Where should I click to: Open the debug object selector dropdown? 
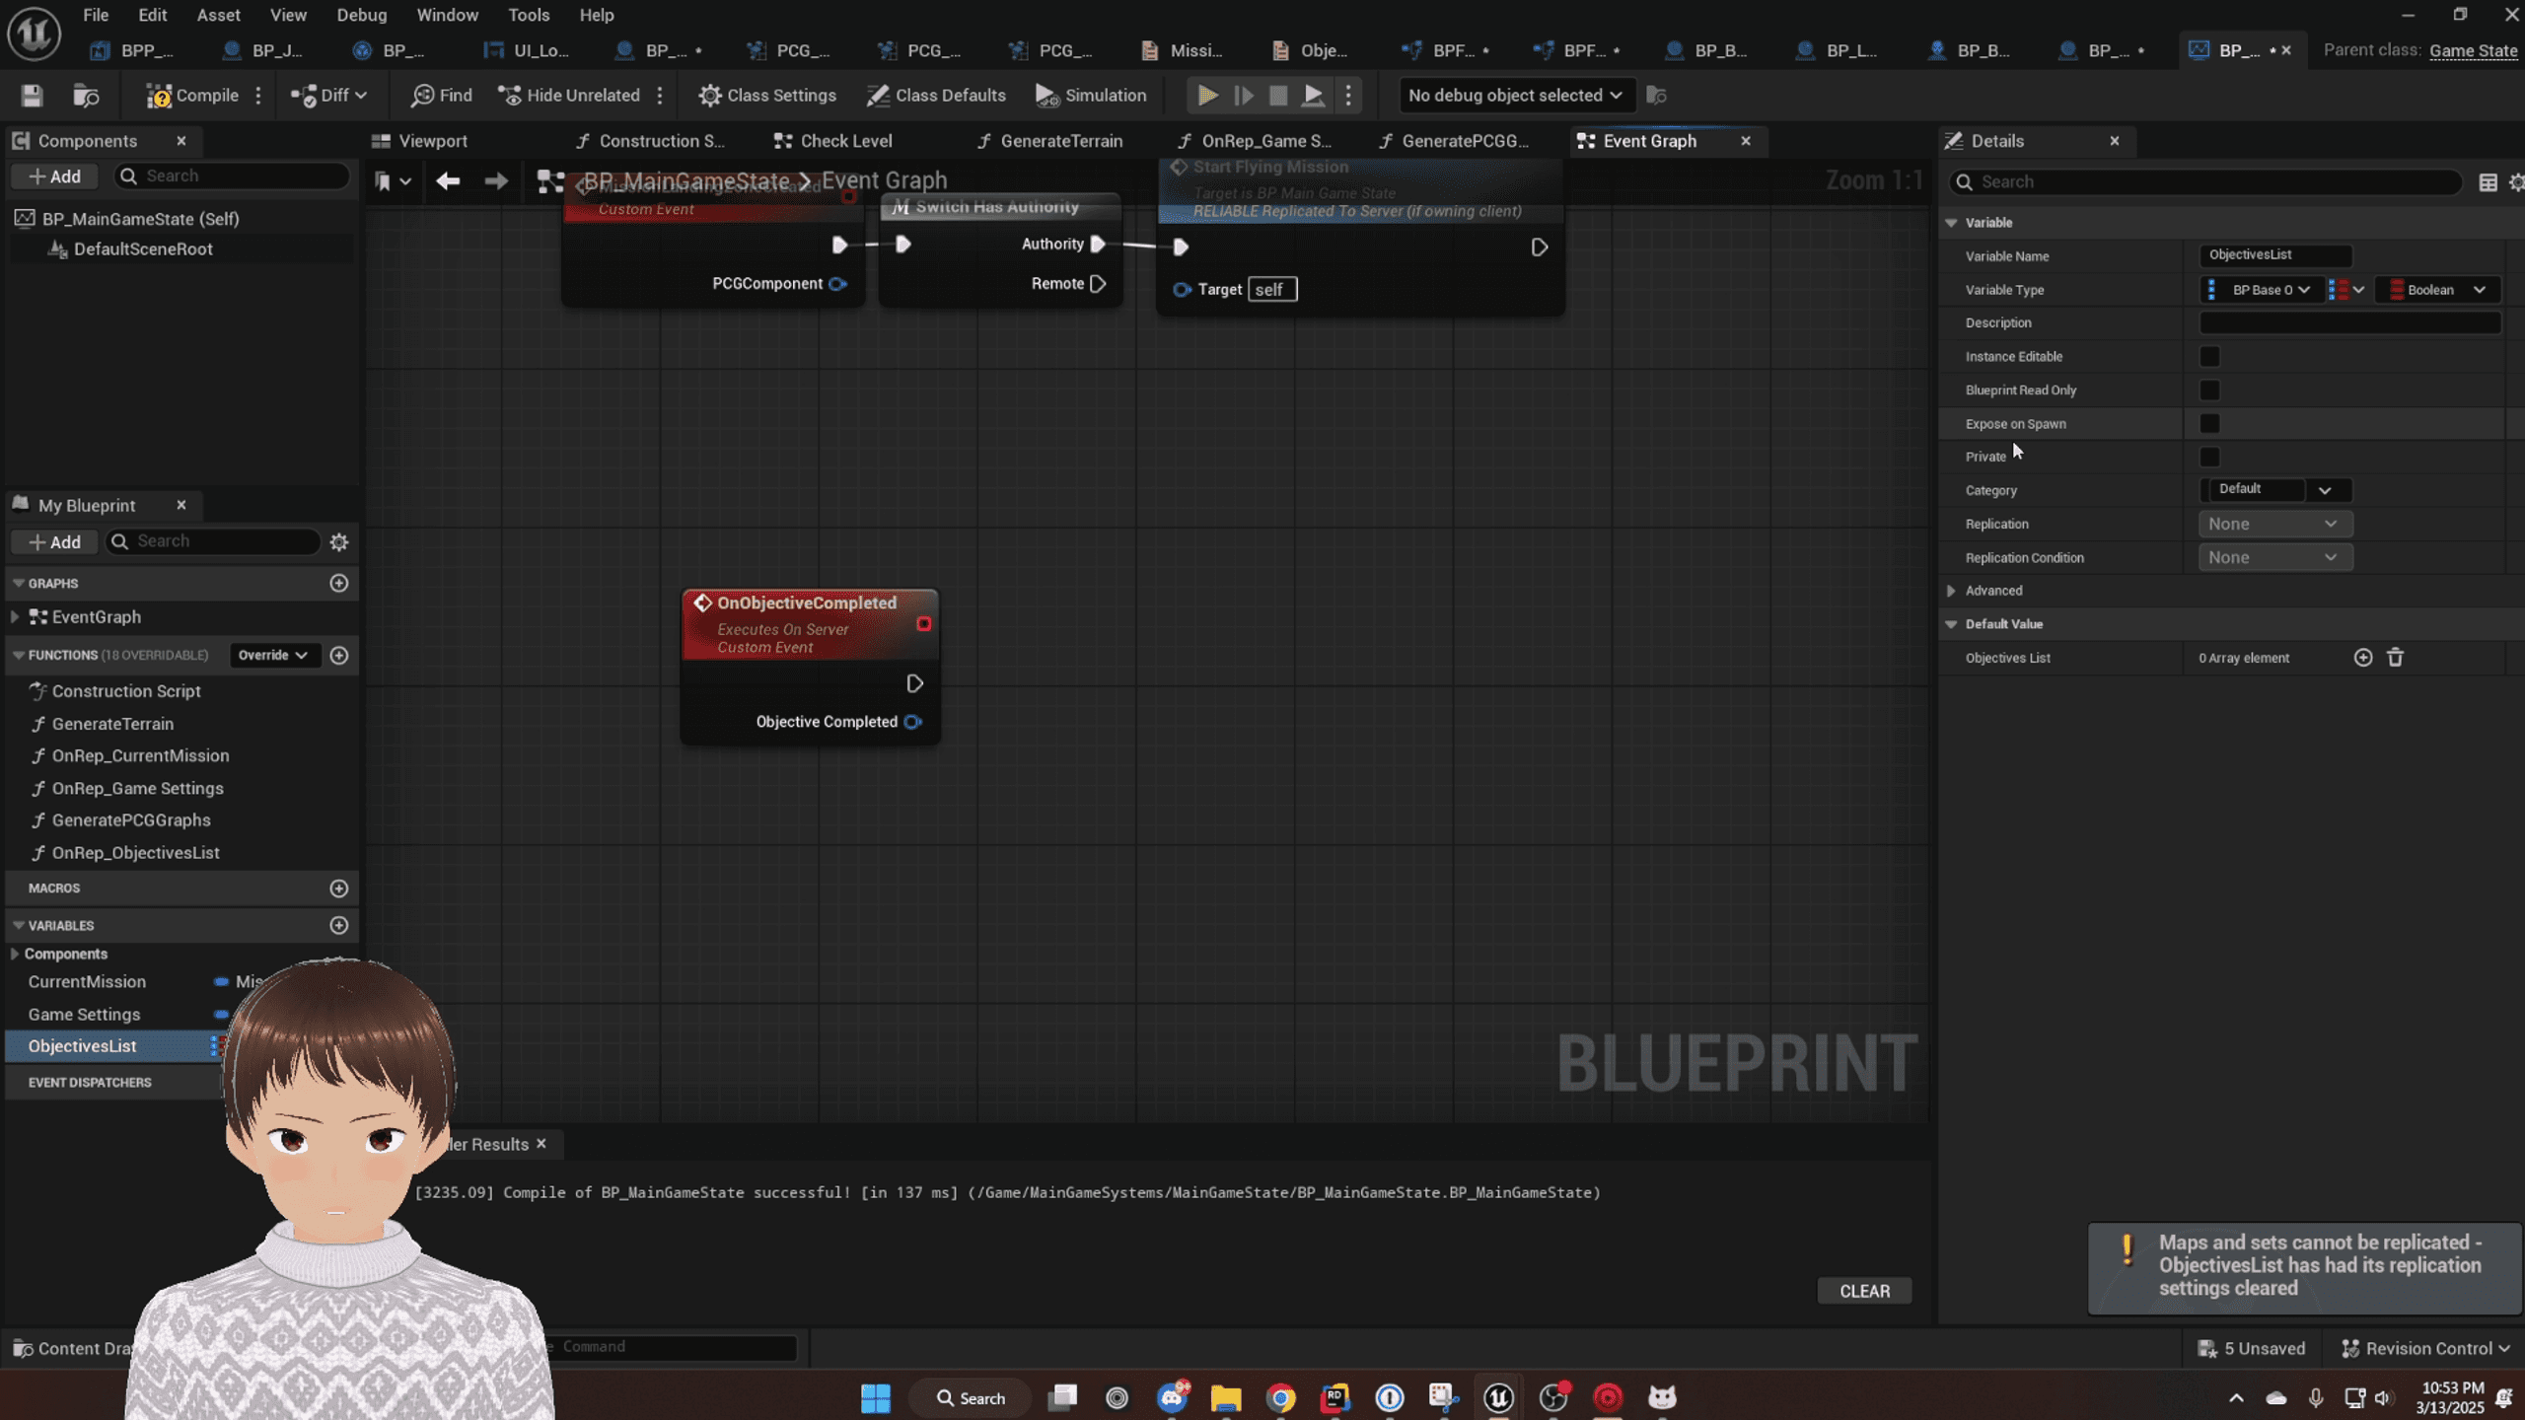pos(1514,96)
